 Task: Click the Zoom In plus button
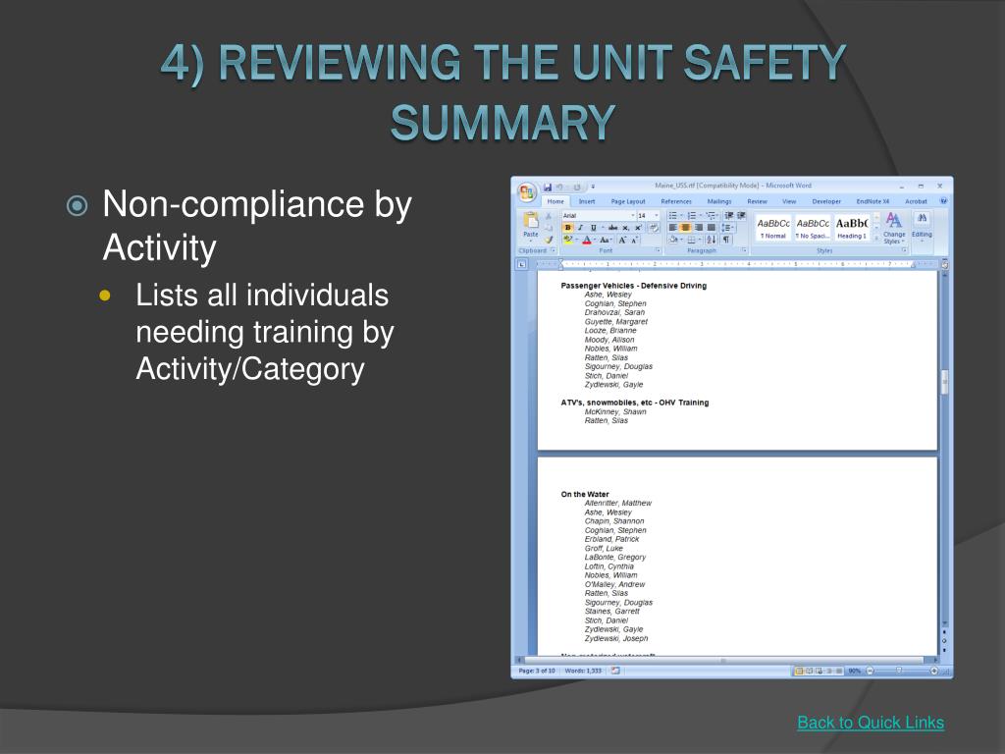pos(934,671)
